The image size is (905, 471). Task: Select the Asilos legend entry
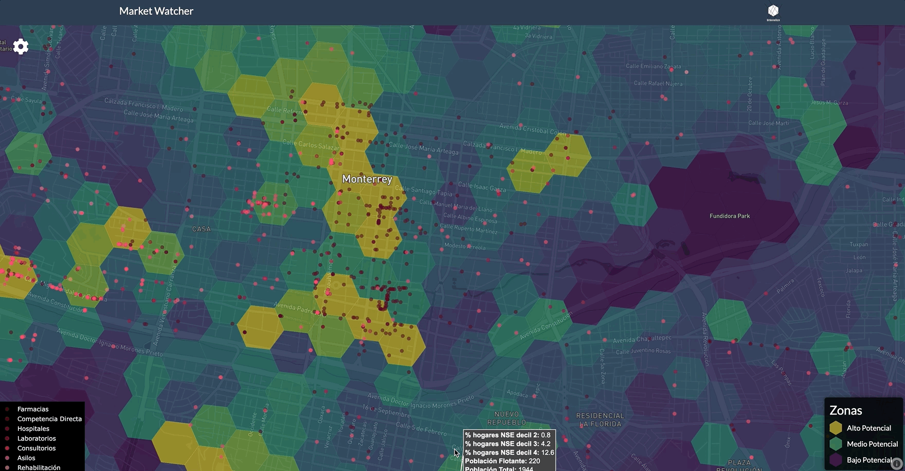(26, 458)
